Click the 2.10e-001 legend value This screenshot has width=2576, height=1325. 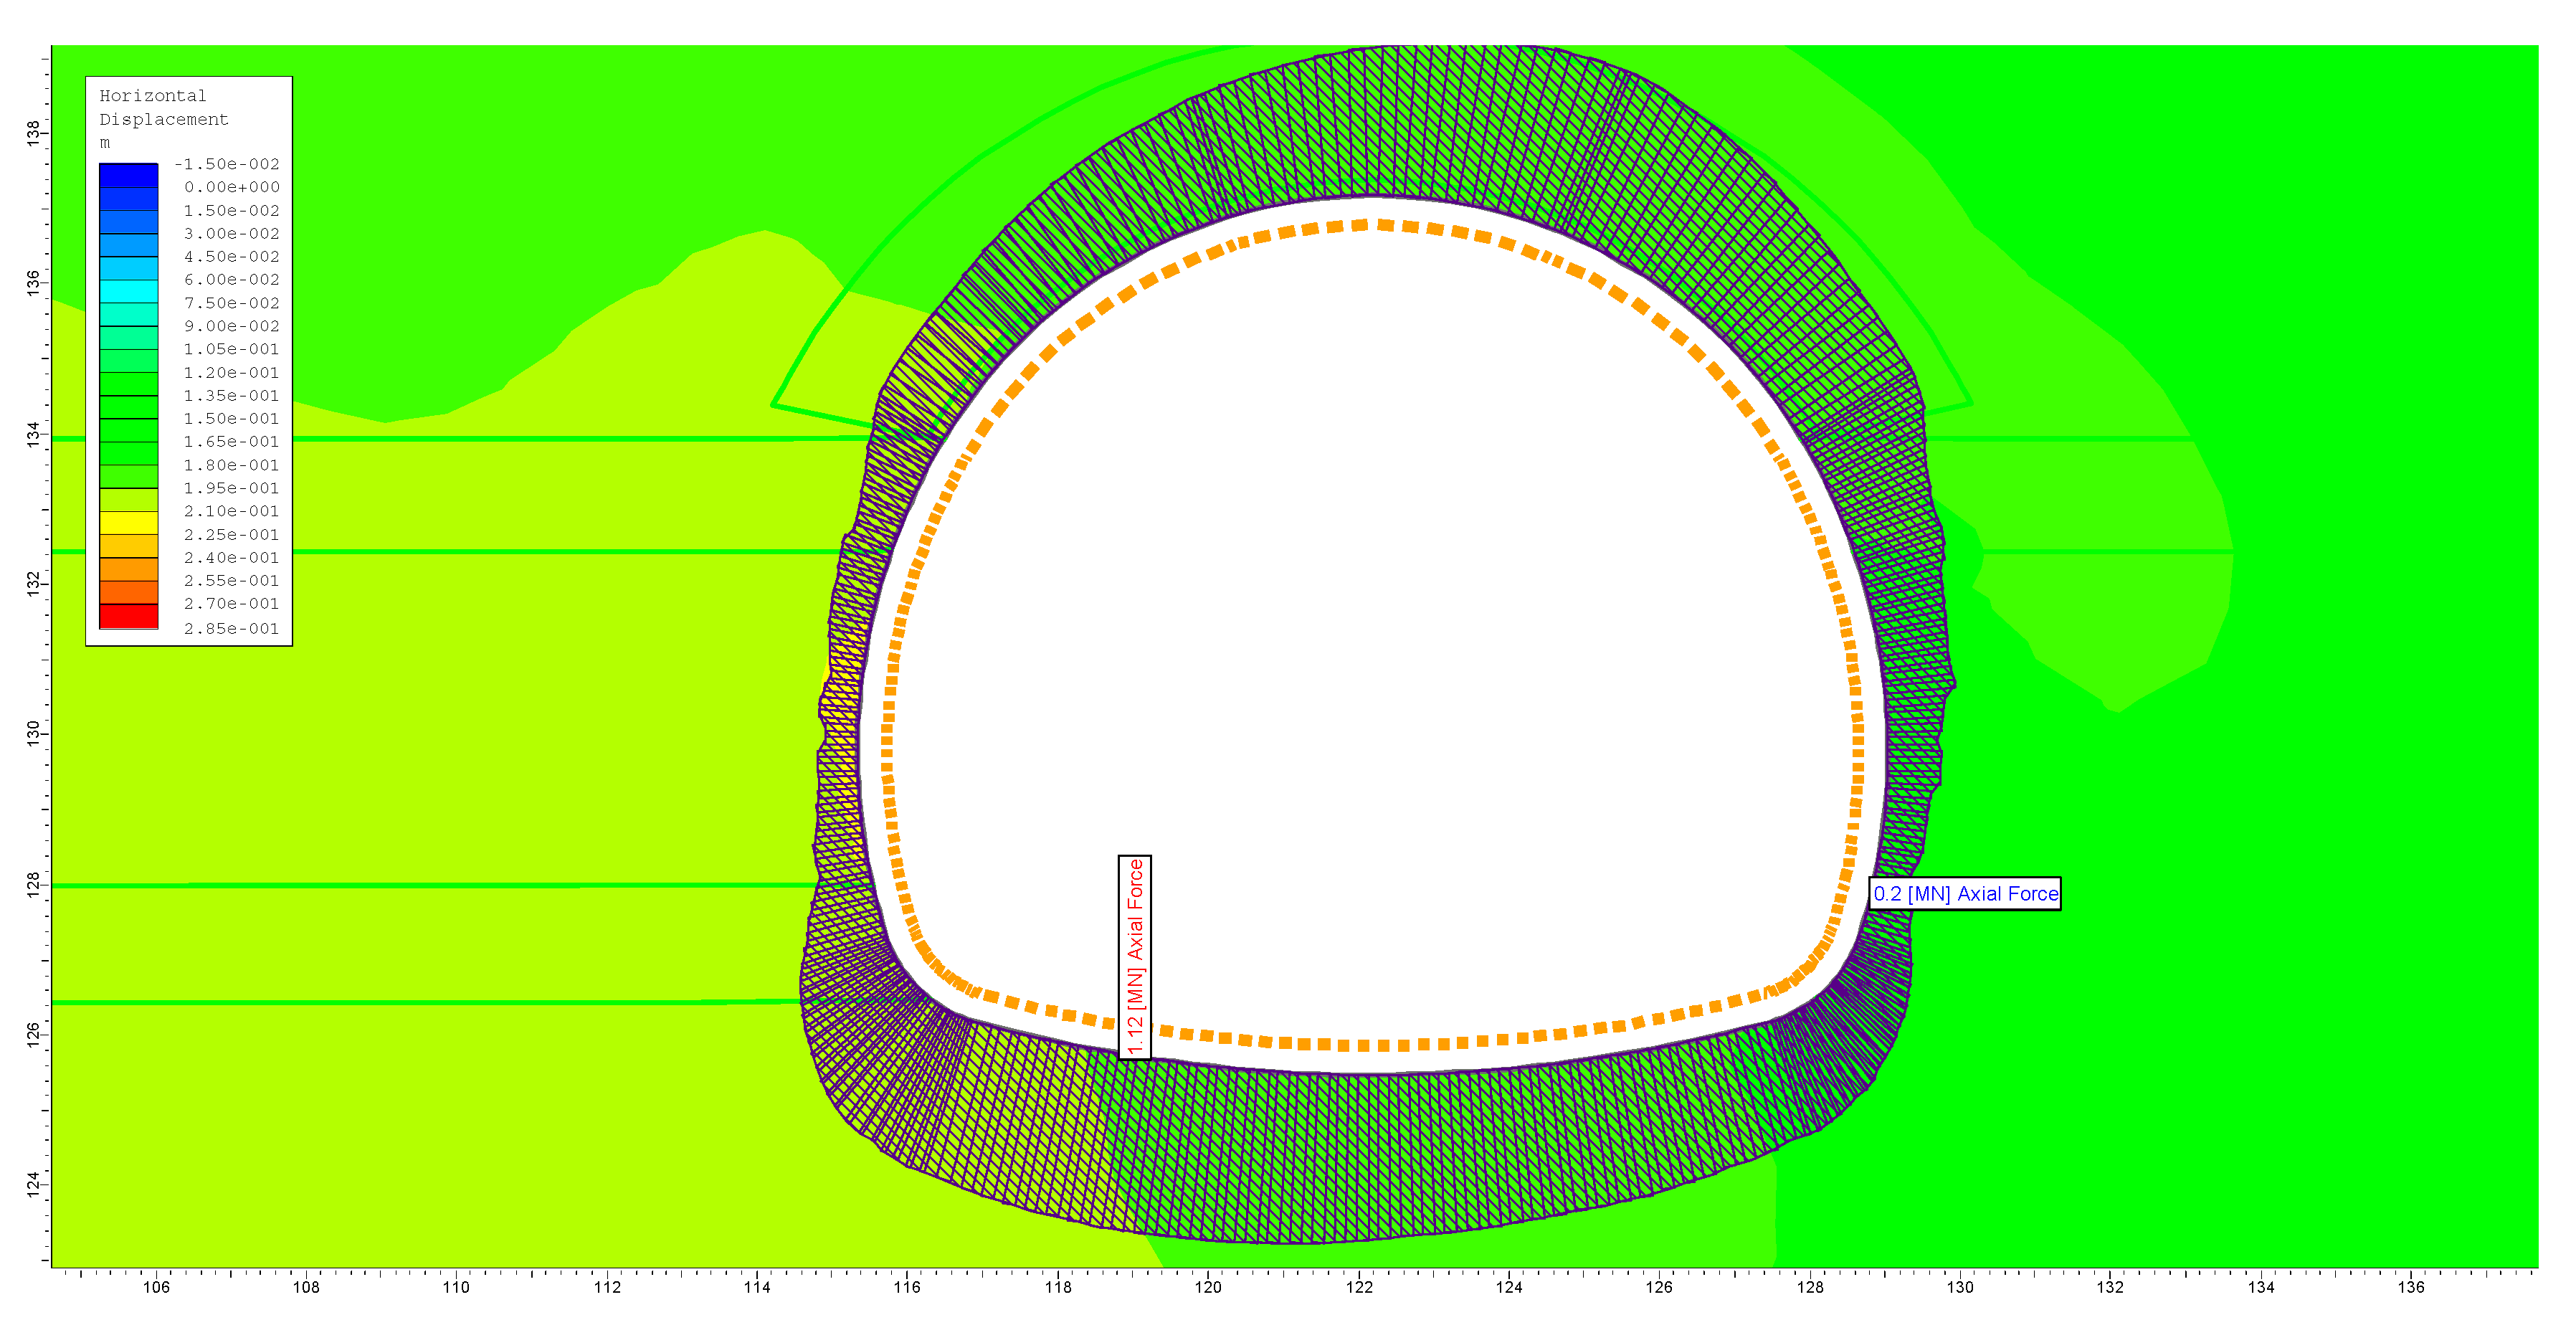[x=231, y=511]
